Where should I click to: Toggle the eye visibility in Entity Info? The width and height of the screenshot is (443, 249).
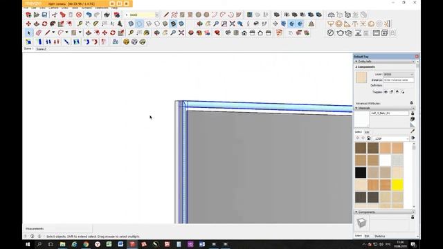point(386,92)
